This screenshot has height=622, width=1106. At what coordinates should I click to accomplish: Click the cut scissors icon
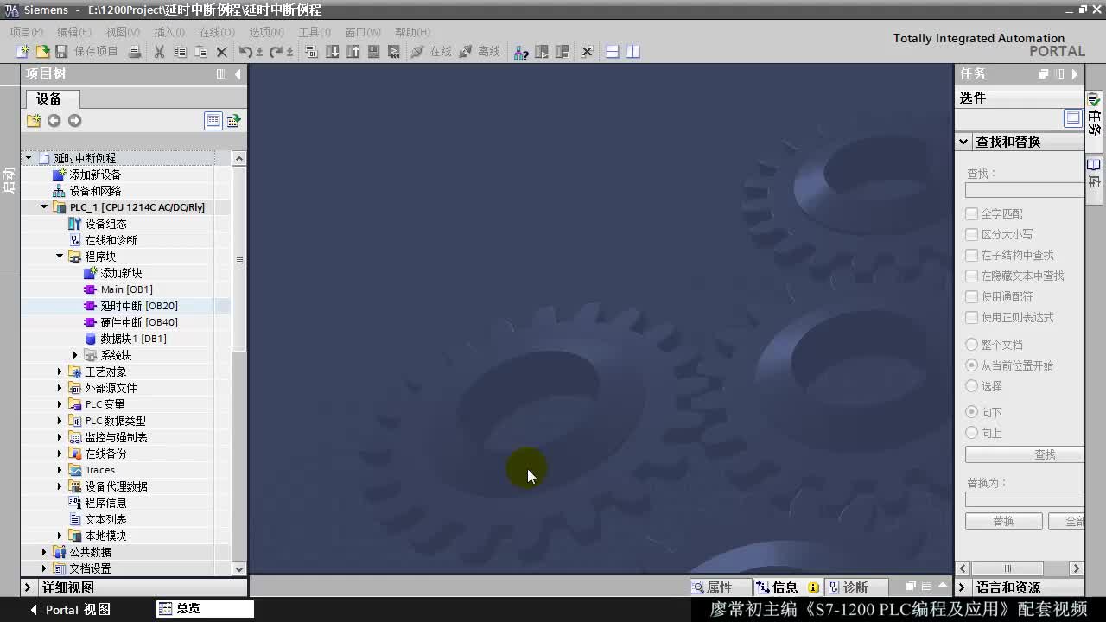tap(159, 52)
